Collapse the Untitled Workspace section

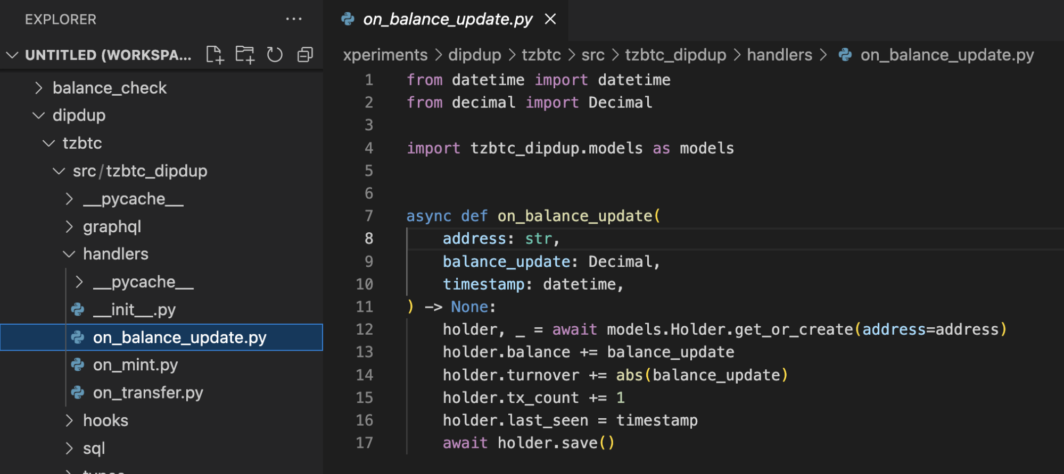tap(12, 55)
